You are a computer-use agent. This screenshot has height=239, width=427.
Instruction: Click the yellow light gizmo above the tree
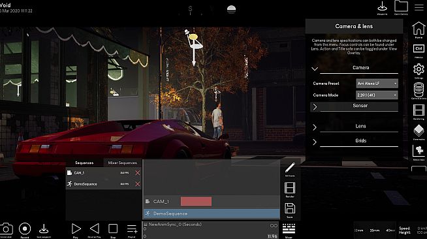193,37
